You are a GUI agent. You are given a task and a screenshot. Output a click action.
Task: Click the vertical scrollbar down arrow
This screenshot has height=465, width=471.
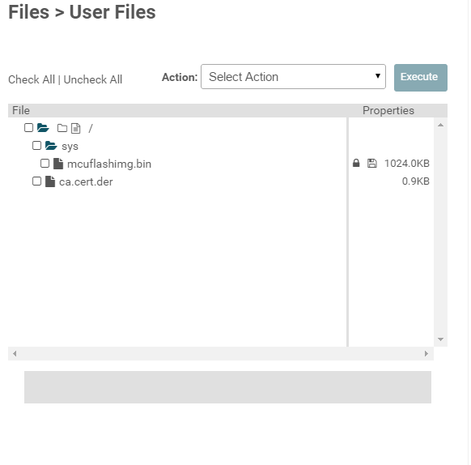440,339
